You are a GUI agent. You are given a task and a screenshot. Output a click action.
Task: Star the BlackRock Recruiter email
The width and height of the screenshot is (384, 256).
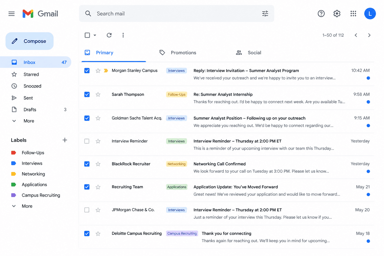[98, 164]
